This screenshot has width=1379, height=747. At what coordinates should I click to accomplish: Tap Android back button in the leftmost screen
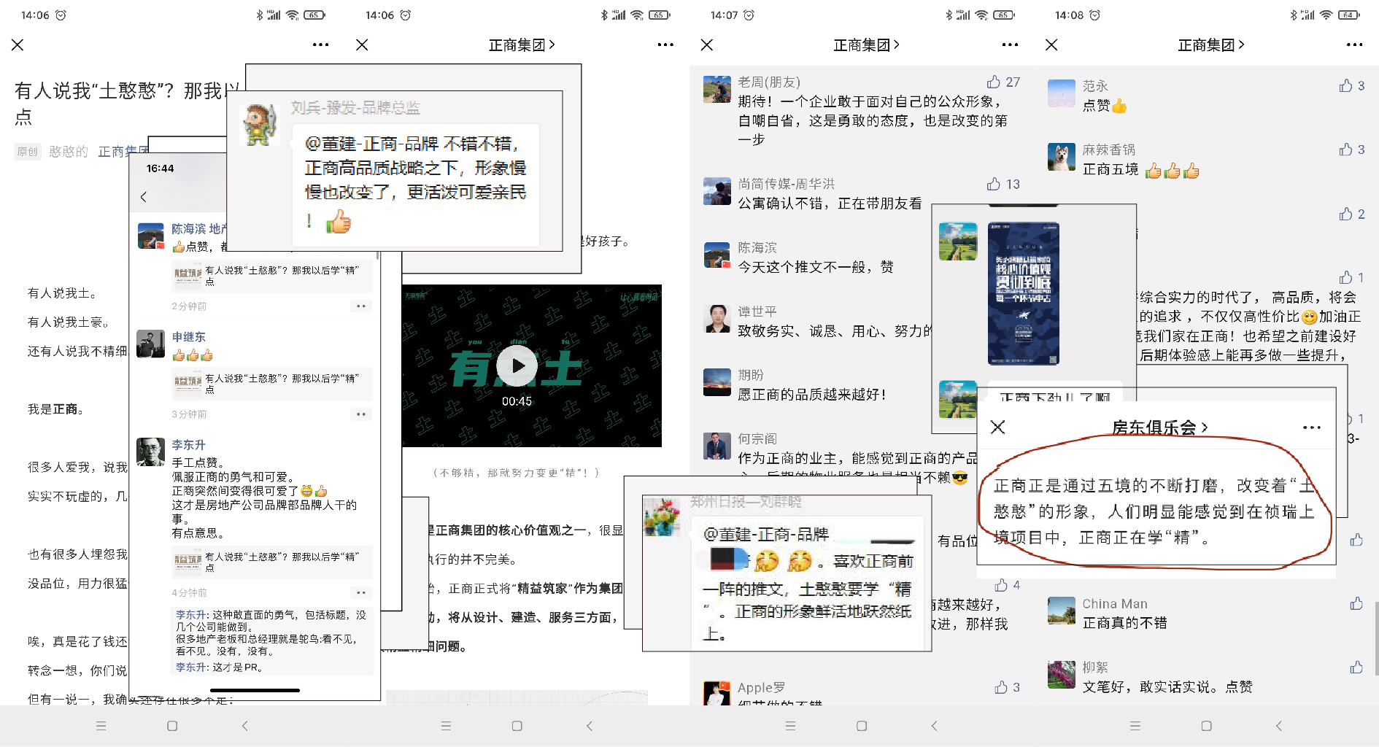pyautogui.click(x=244, y=726)
